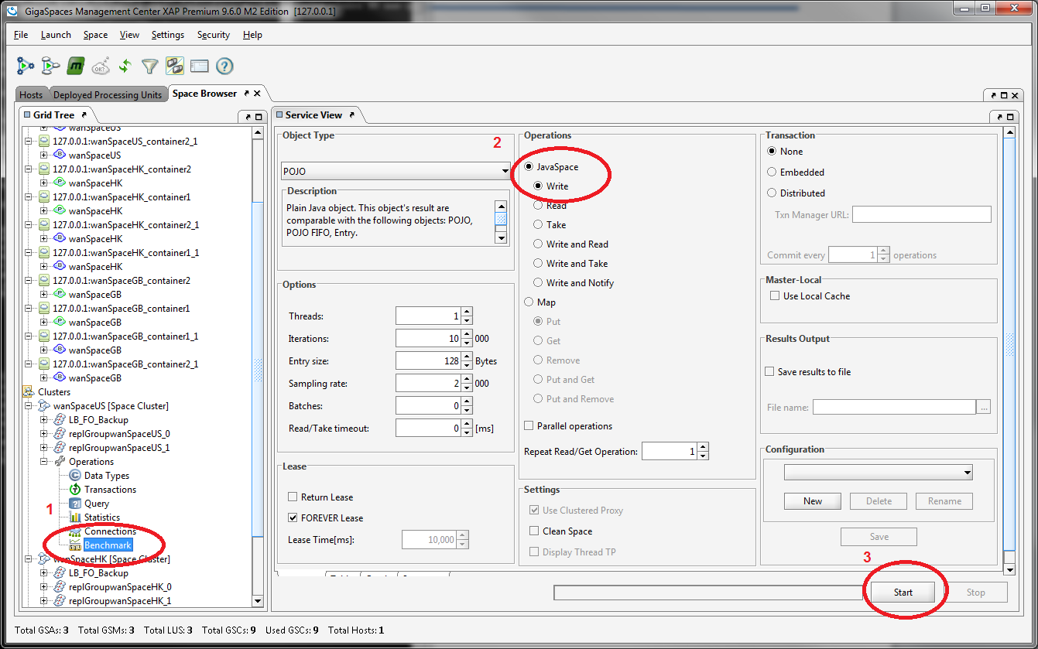Expand the replGroupwanSpaceHK_0 node
1038x649 pixels.
tap(44, 587)
